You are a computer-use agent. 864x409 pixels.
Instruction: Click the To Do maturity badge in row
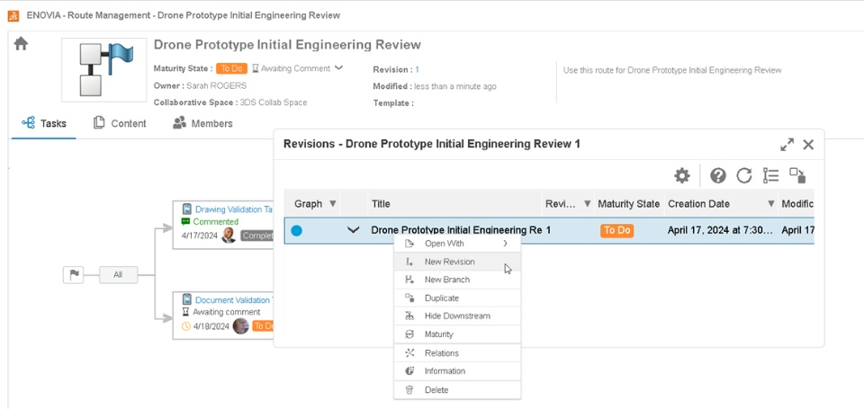pyautogui.click(x=616, y=231)
